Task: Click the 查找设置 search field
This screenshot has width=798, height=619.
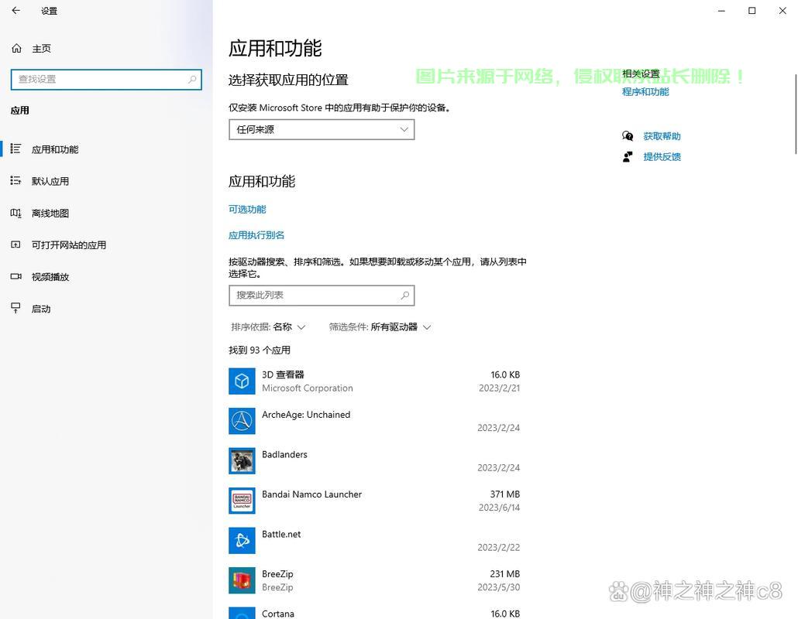Action: point(101,79)
